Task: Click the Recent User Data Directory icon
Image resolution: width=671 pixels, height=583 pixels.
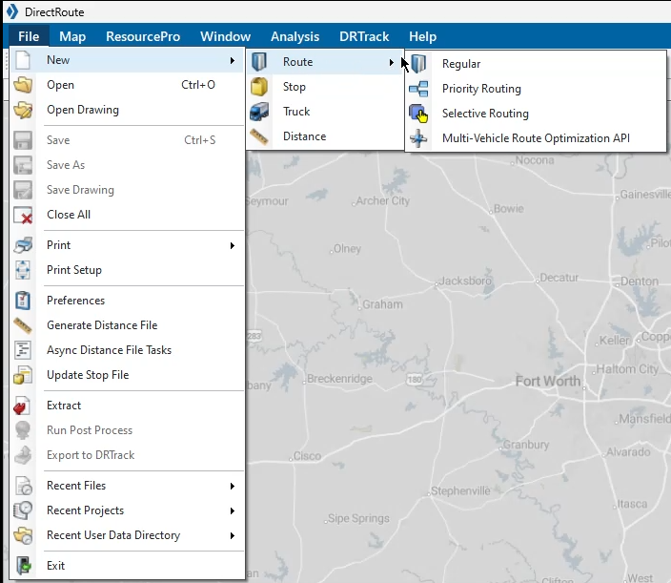Action: click(23, 535)
